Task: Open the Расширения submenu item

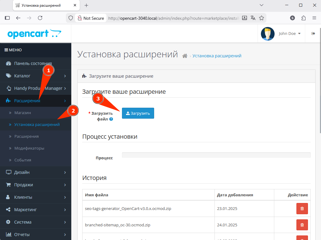Action: tap(35, 136)
